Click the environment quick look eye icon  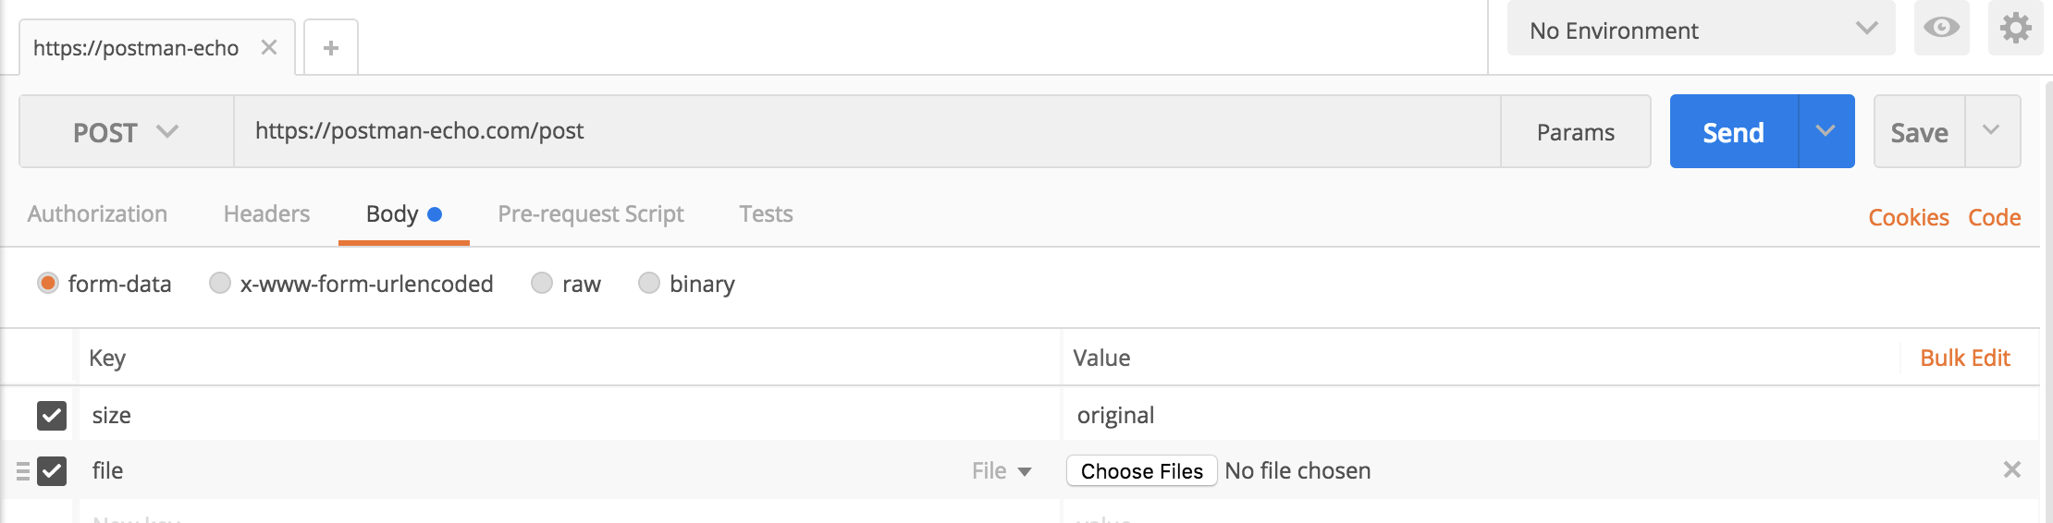pos(1941,28)
